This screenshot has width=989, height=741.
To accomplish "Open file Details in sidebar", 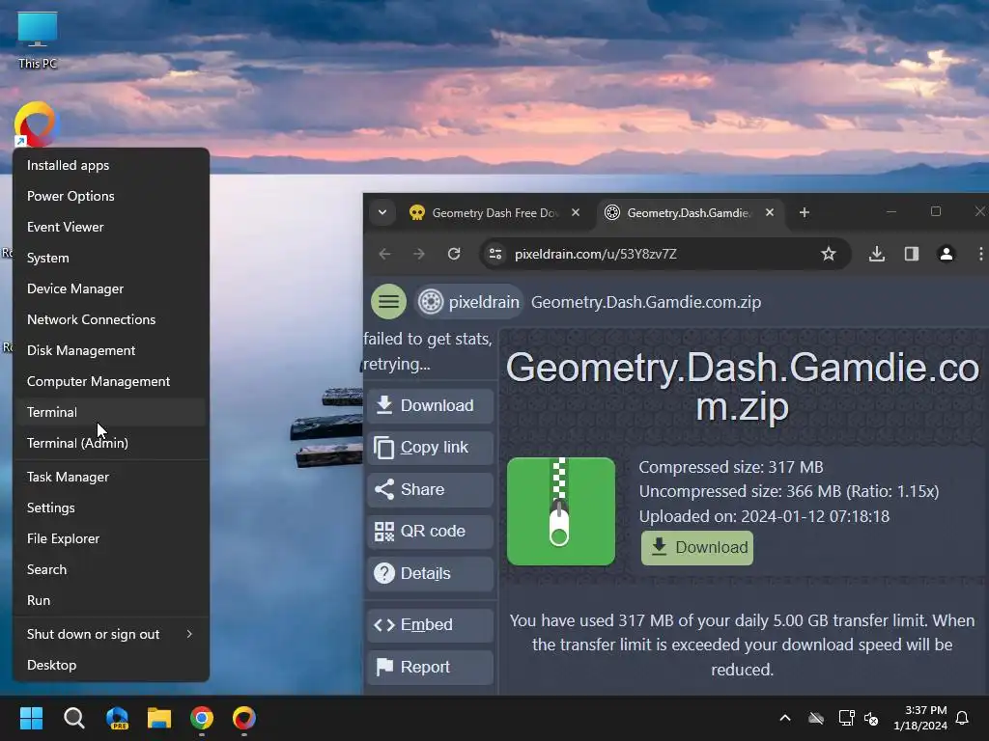I will [x=430, y=573].
